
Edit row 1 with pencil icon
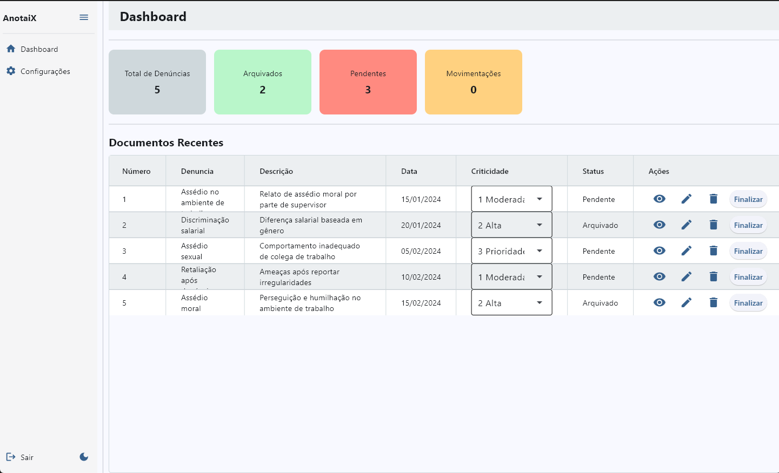click(x=687, y=199)
